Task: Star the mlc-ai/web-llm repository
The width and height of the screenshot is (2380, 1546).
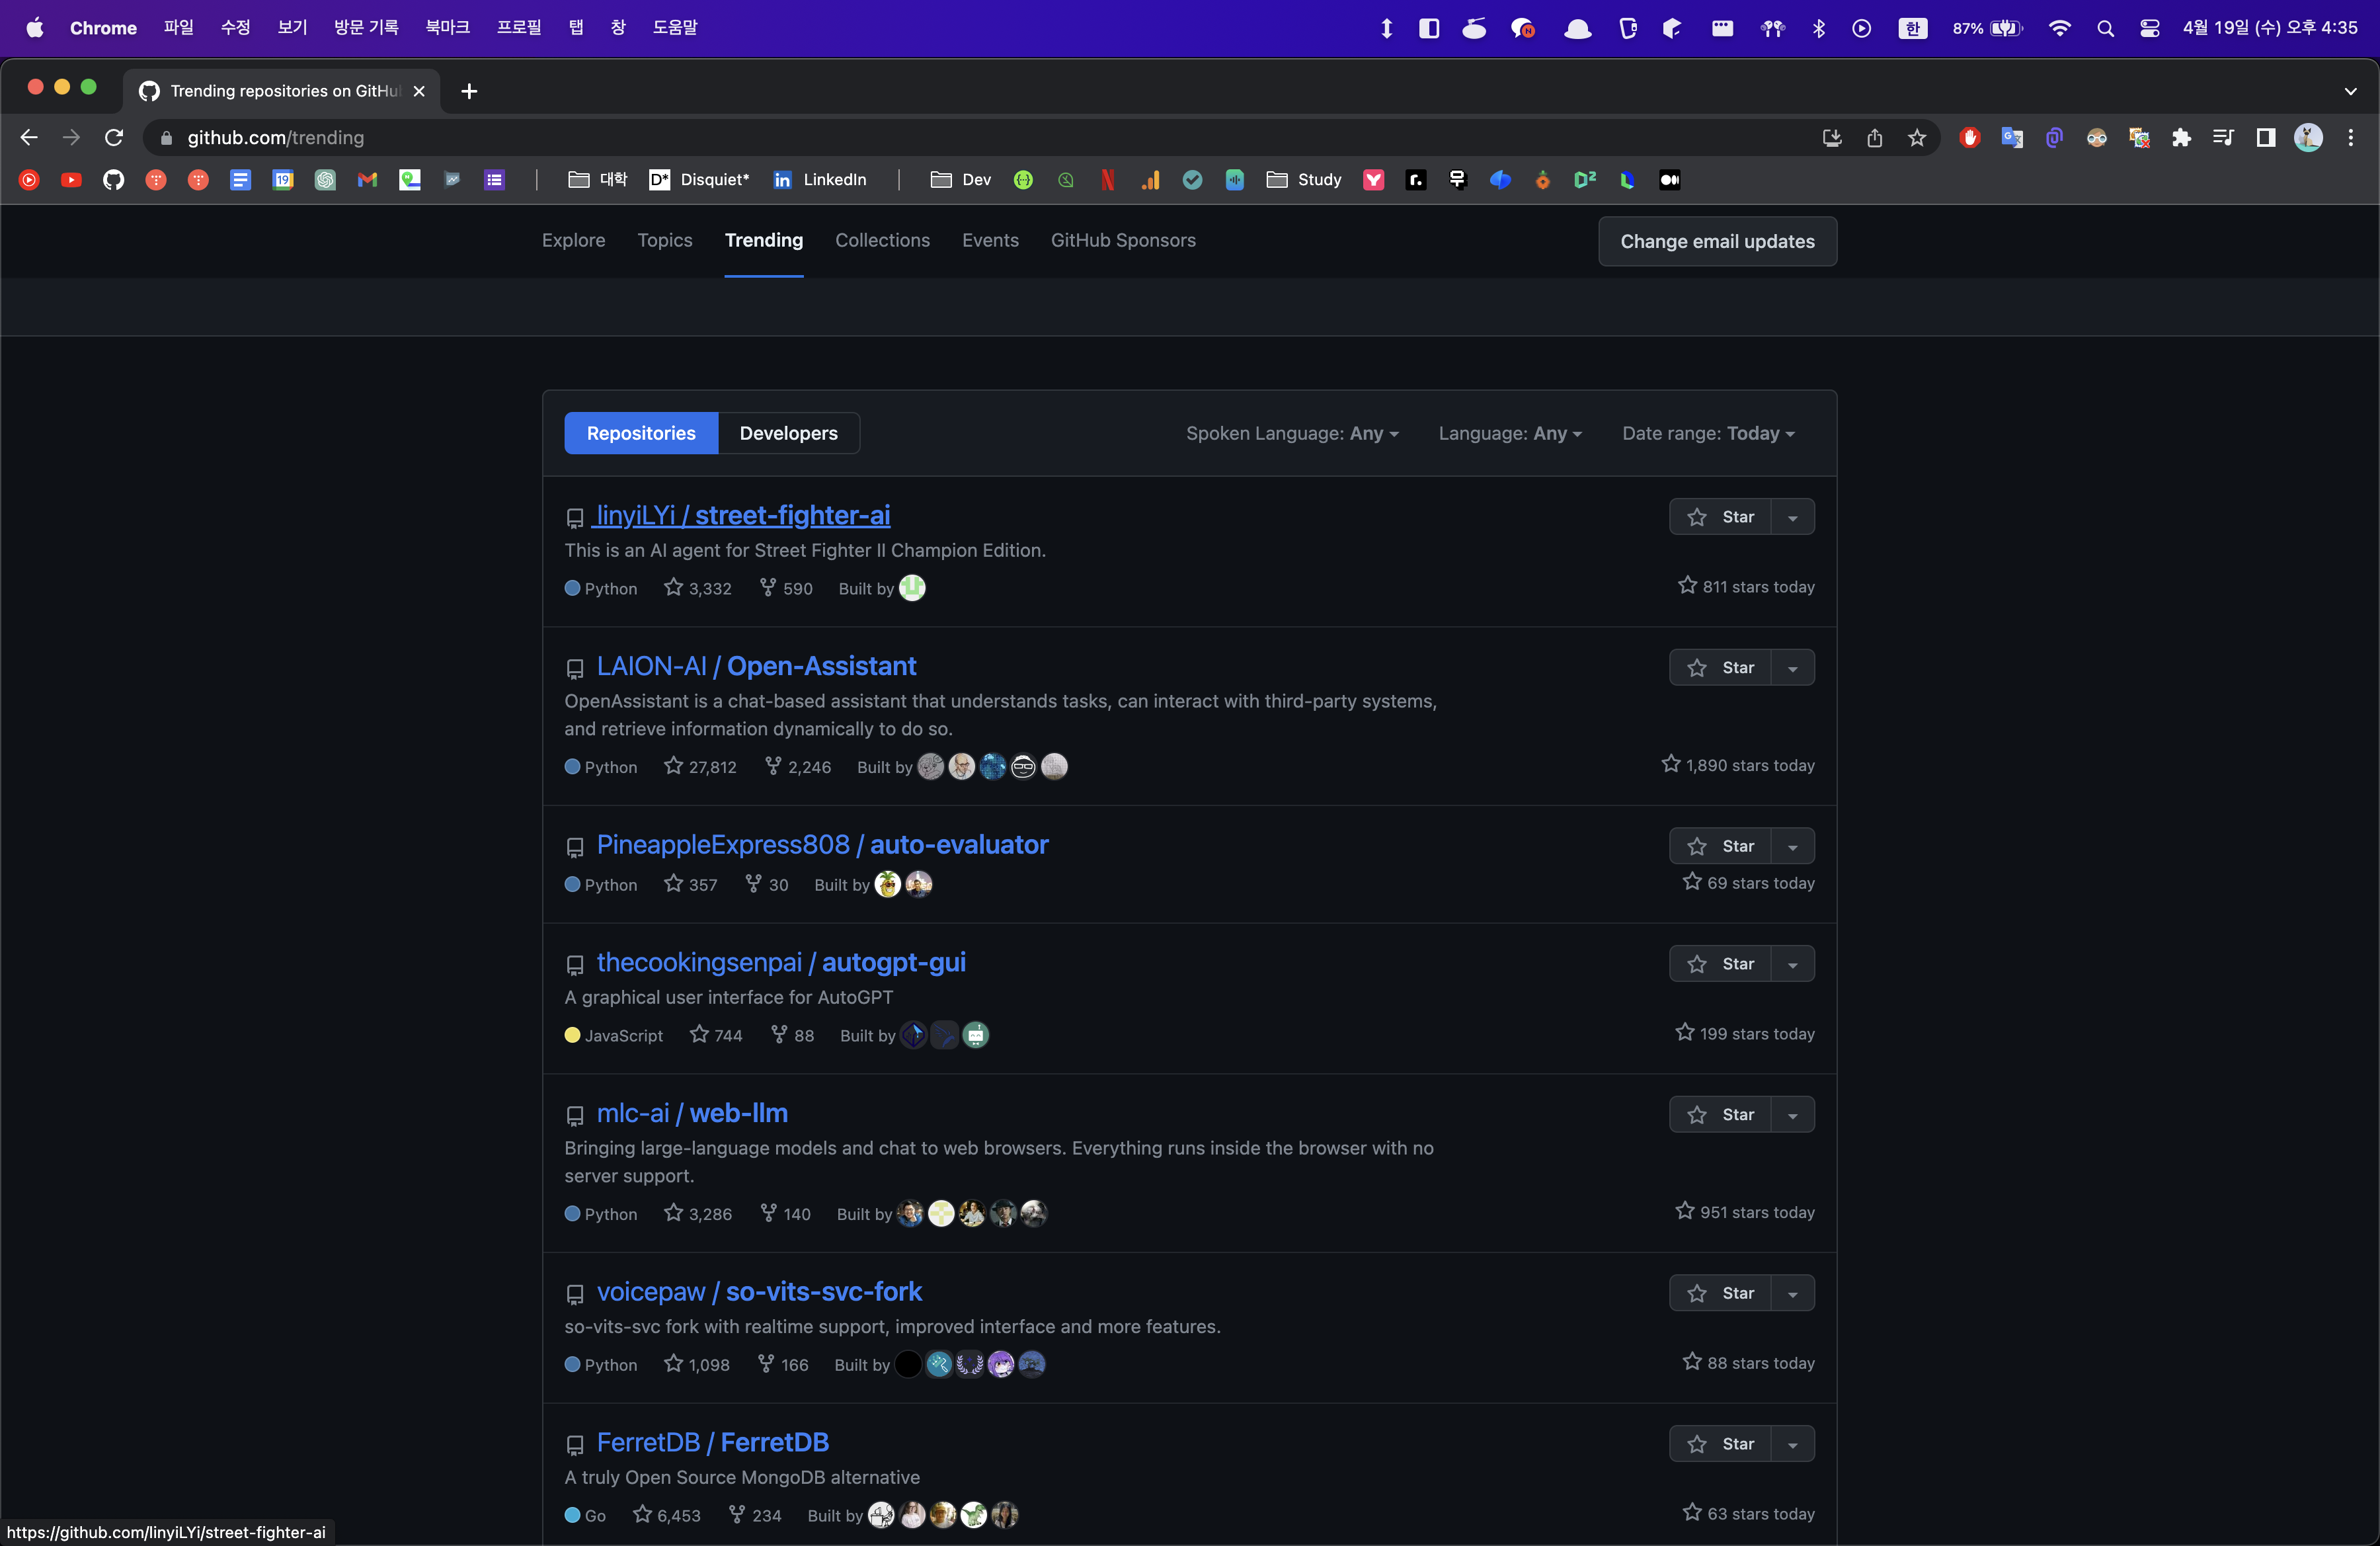Action: tap(1720, 1115)
